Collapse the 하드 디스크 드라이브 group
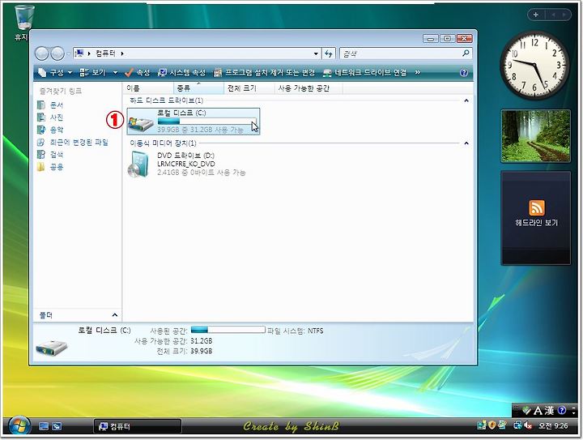Image resolution: width=583 pixels, height=440 pixels. 466,100
